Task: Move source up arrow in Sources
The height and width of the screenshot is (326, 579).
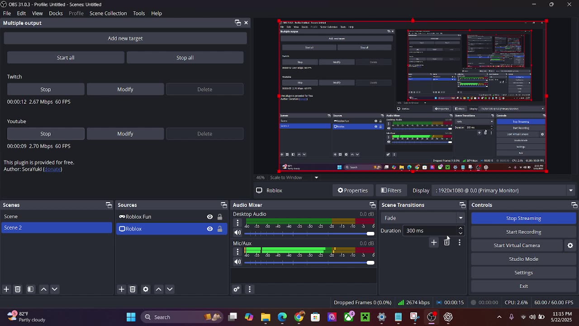Action: (x=159, y=289)
